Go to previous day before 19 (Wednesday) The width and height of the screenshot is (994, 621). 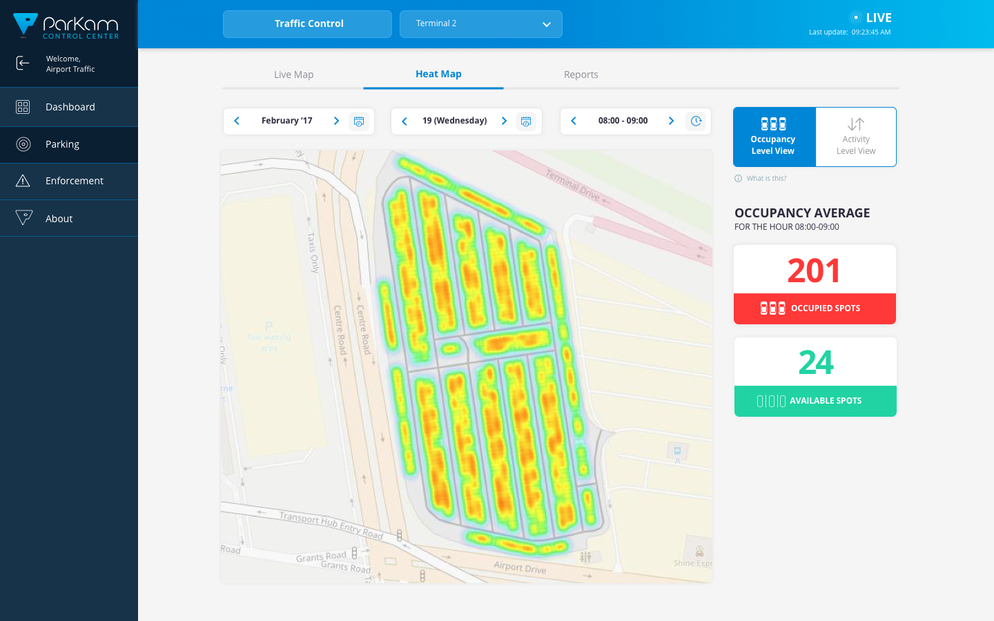click(405, 121)
